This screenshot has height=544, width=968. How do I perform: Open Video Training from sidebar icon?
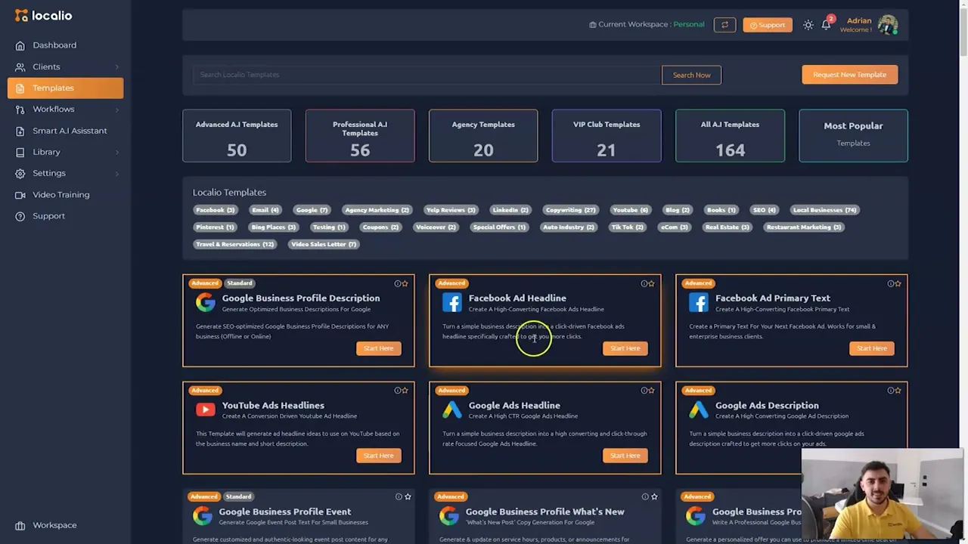(20, 195)
